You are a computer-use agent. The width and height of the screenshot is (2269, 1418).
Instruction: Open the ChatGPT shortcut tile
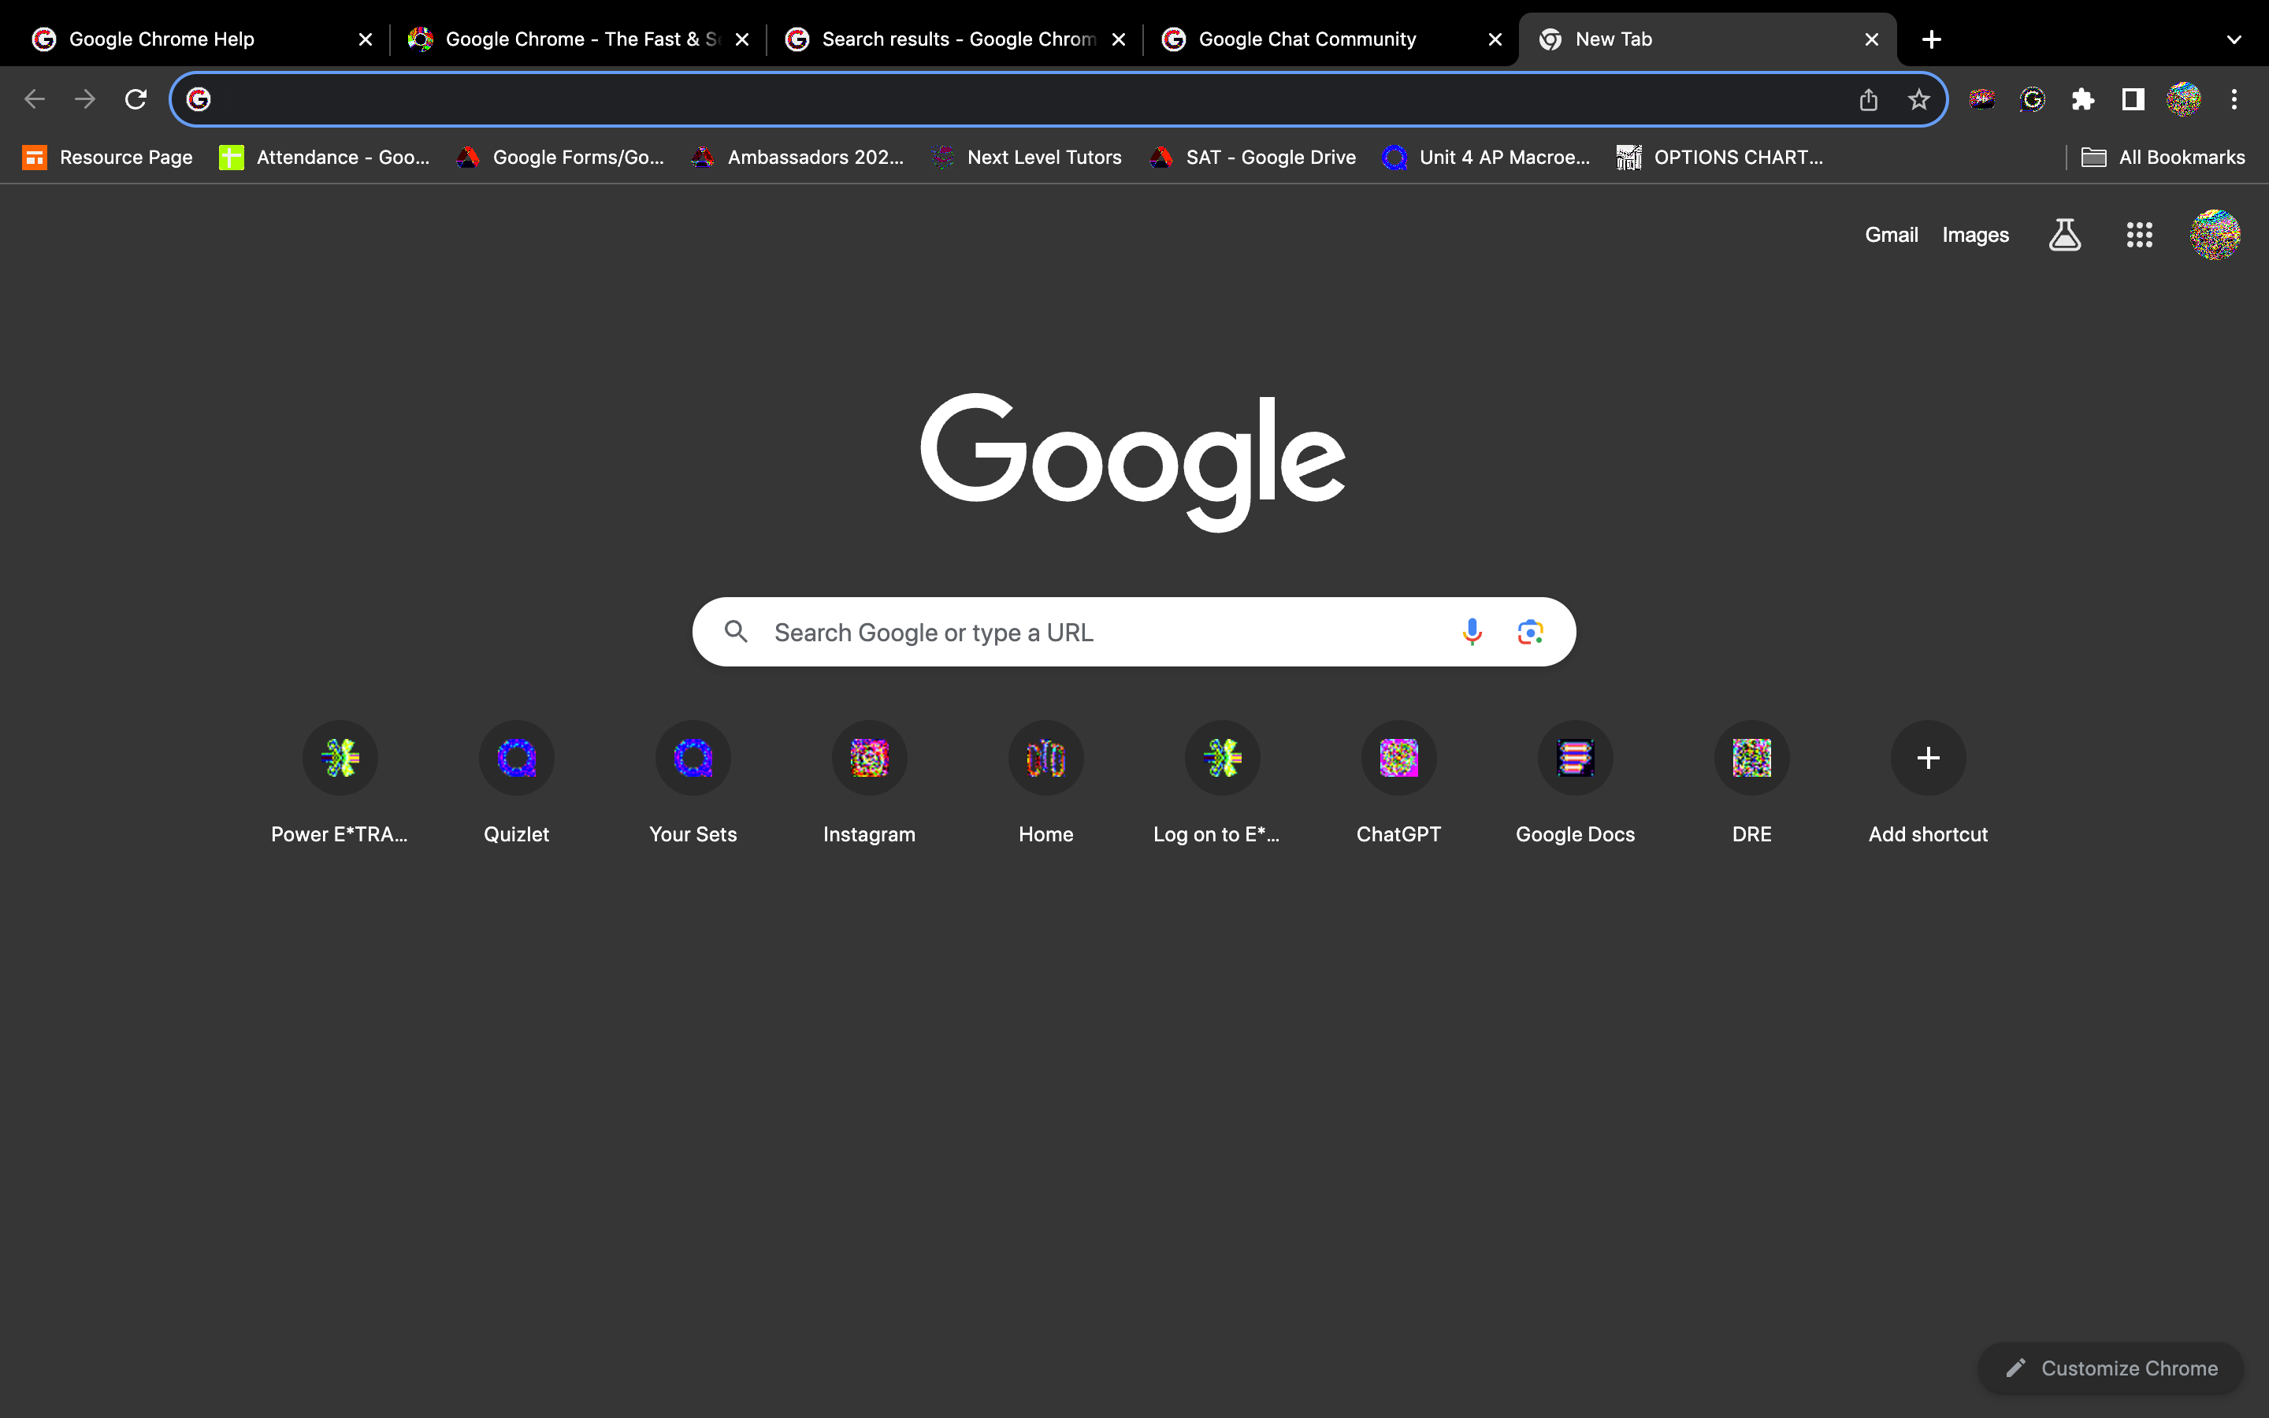(x=1398, y=758)
